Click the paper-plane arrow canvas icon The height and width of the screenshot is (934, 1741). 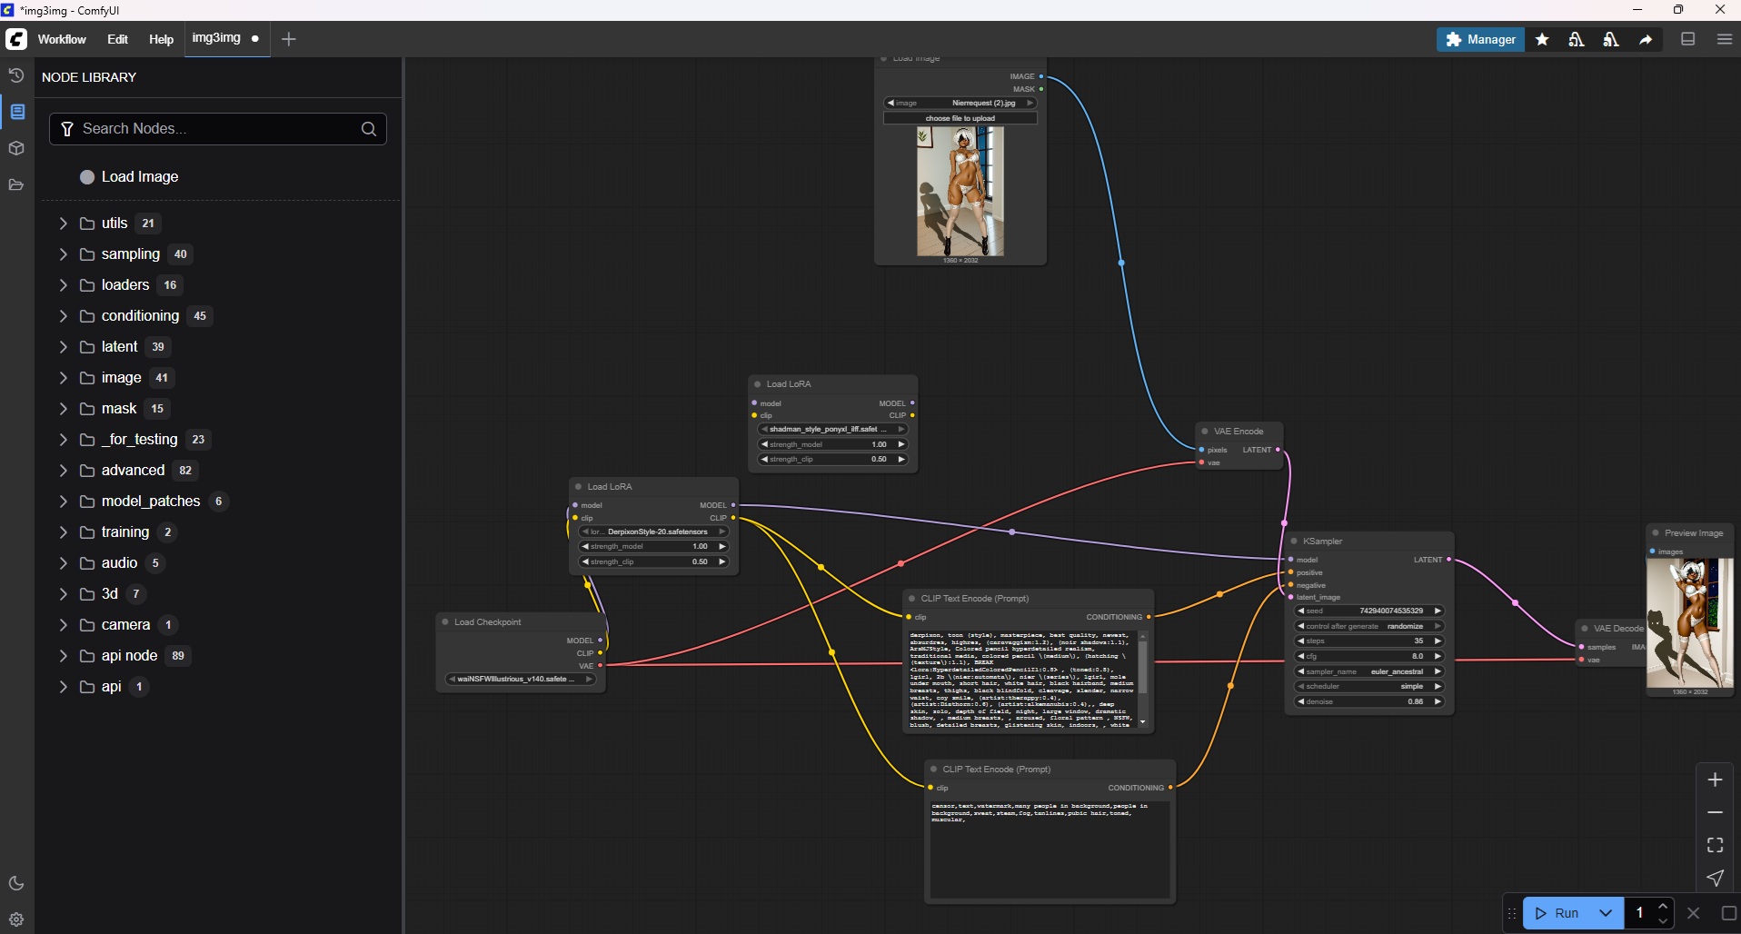pyautogui.click(x=1716, y=878)
